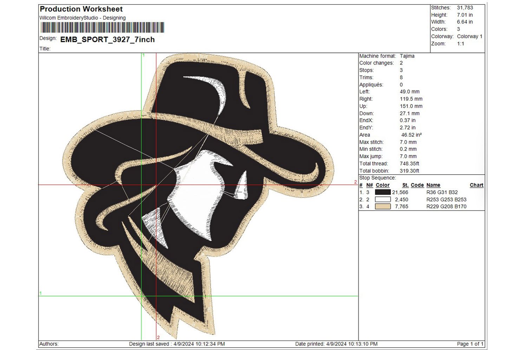Viewport: 527px width, 350px height.
Task: Click the black thread color swatch
Action: pos(383,192)
